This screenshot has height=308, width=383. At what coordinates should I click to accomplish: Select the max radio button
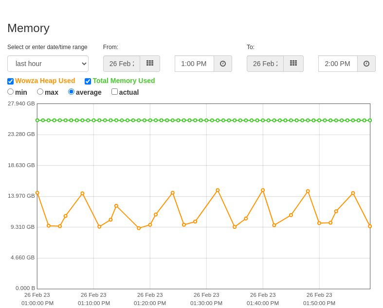point(40,92)
